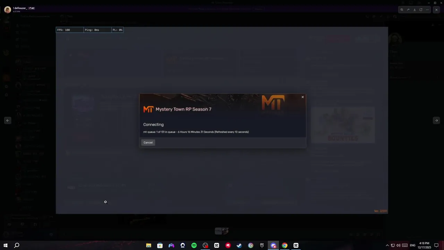This screenshot has width=444, height=250.
Task: Go to the previous image arrow
Action: pyautogui.click(x=8, y=120)
